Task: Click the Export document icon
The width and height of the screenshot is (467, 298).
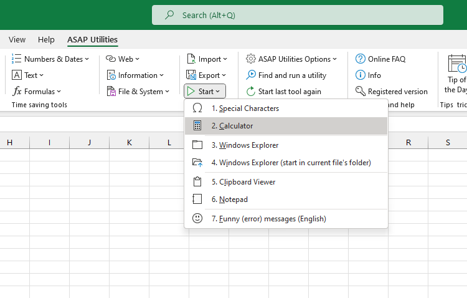Action: click(x=191, y=75)
